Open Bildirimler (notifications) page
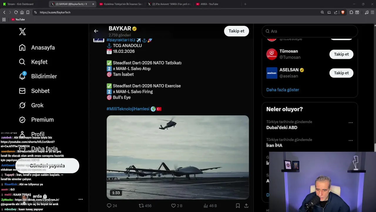The image size is (376, 212). [x=38, y=76]
